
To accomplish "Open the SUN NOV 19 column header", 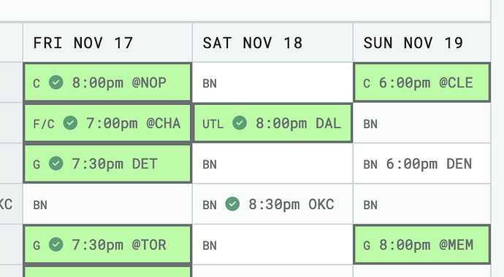I will [x=421, y=42].
